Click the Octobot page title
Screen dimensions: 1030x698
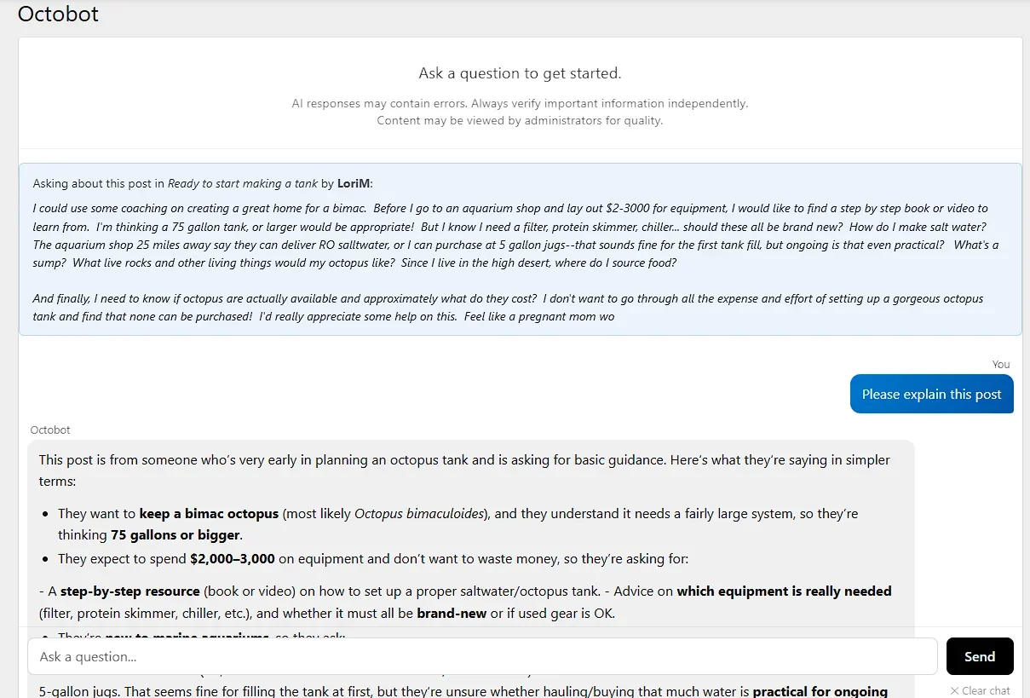[58, 14]
